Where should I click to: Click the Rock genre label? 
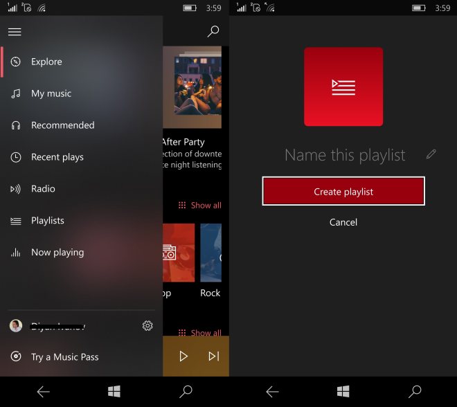point(210,293)
